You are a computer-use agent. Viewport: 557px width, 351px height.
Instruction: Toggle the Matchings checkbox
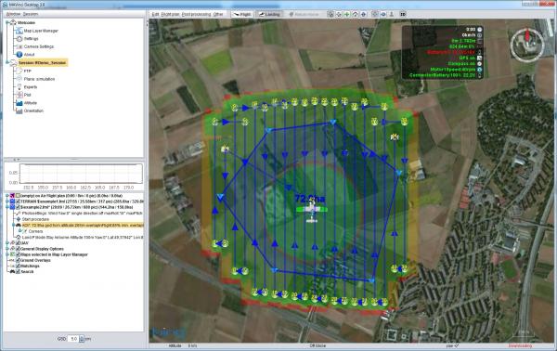[x=18, y=266]
